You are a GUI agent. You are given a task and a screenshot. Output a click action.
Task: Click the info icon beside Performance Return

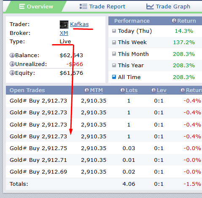(174, 21)
